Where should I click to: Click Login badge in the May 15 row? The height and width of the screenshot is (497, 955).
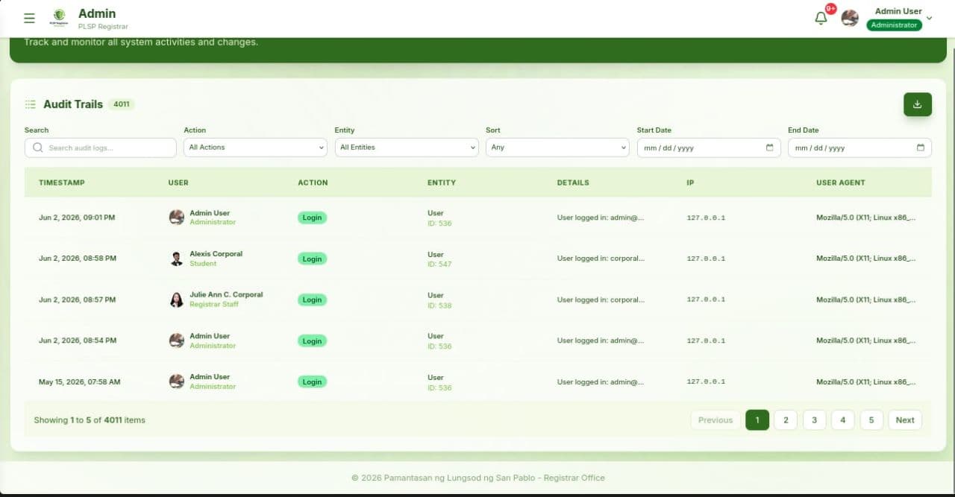[x=312, y=382]
